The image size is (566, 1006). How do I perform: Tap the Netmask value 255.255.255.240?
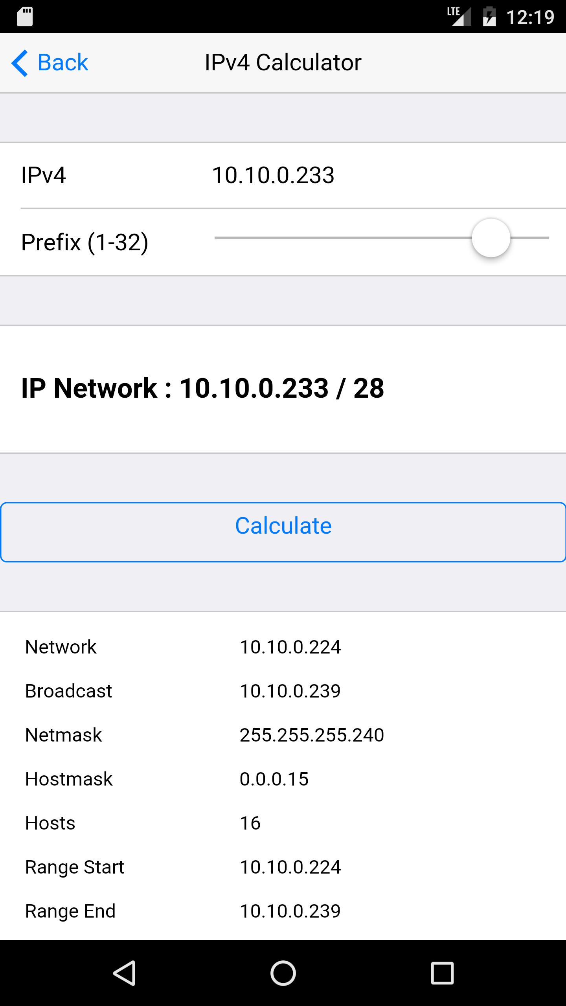pyautogui.click(x=312, y=735)
